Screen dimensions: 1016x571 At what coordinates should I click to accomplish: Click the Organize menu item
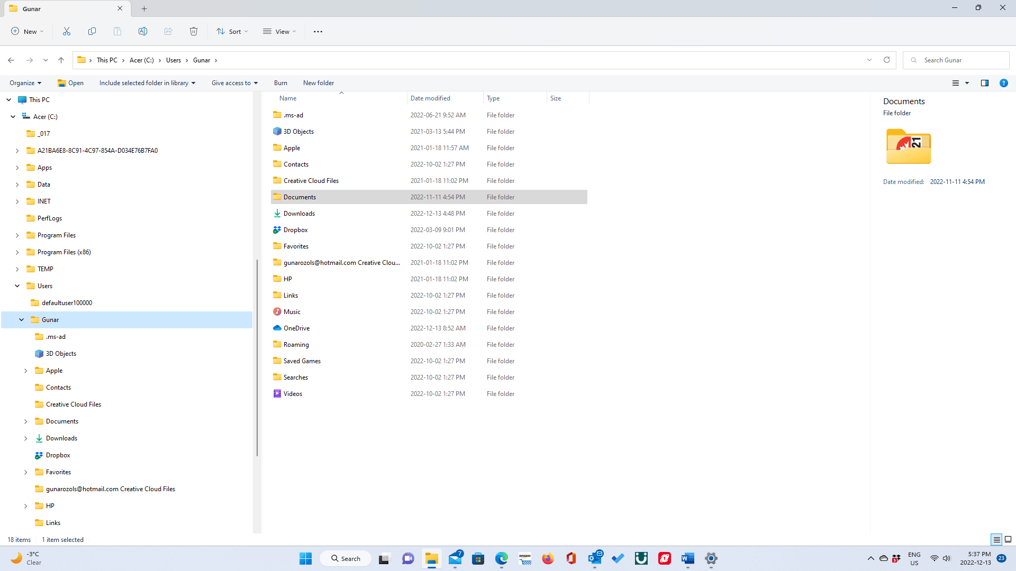[x=24, y=82]
